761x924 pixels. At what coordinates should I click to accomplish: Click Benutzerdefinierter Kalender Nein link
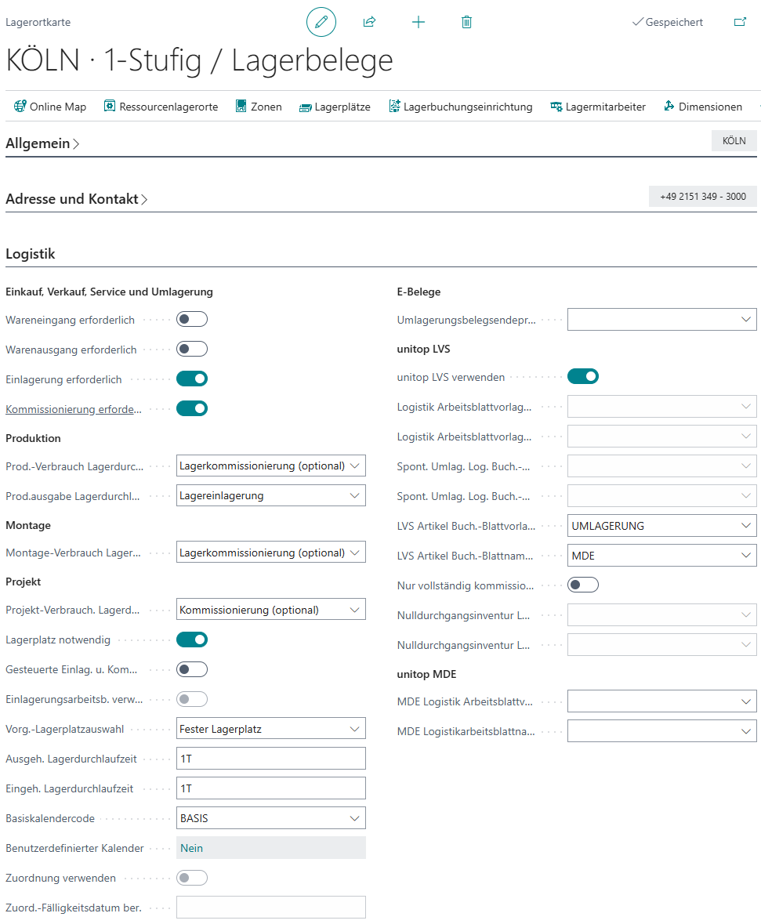(x=192, y=848)
